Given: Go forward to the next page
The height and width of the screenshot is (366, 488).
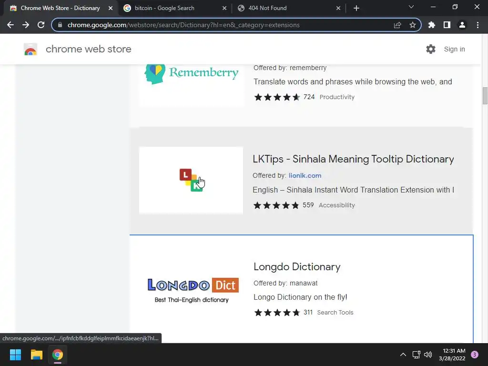Looking at the screenshot, I should pos(26,25).
